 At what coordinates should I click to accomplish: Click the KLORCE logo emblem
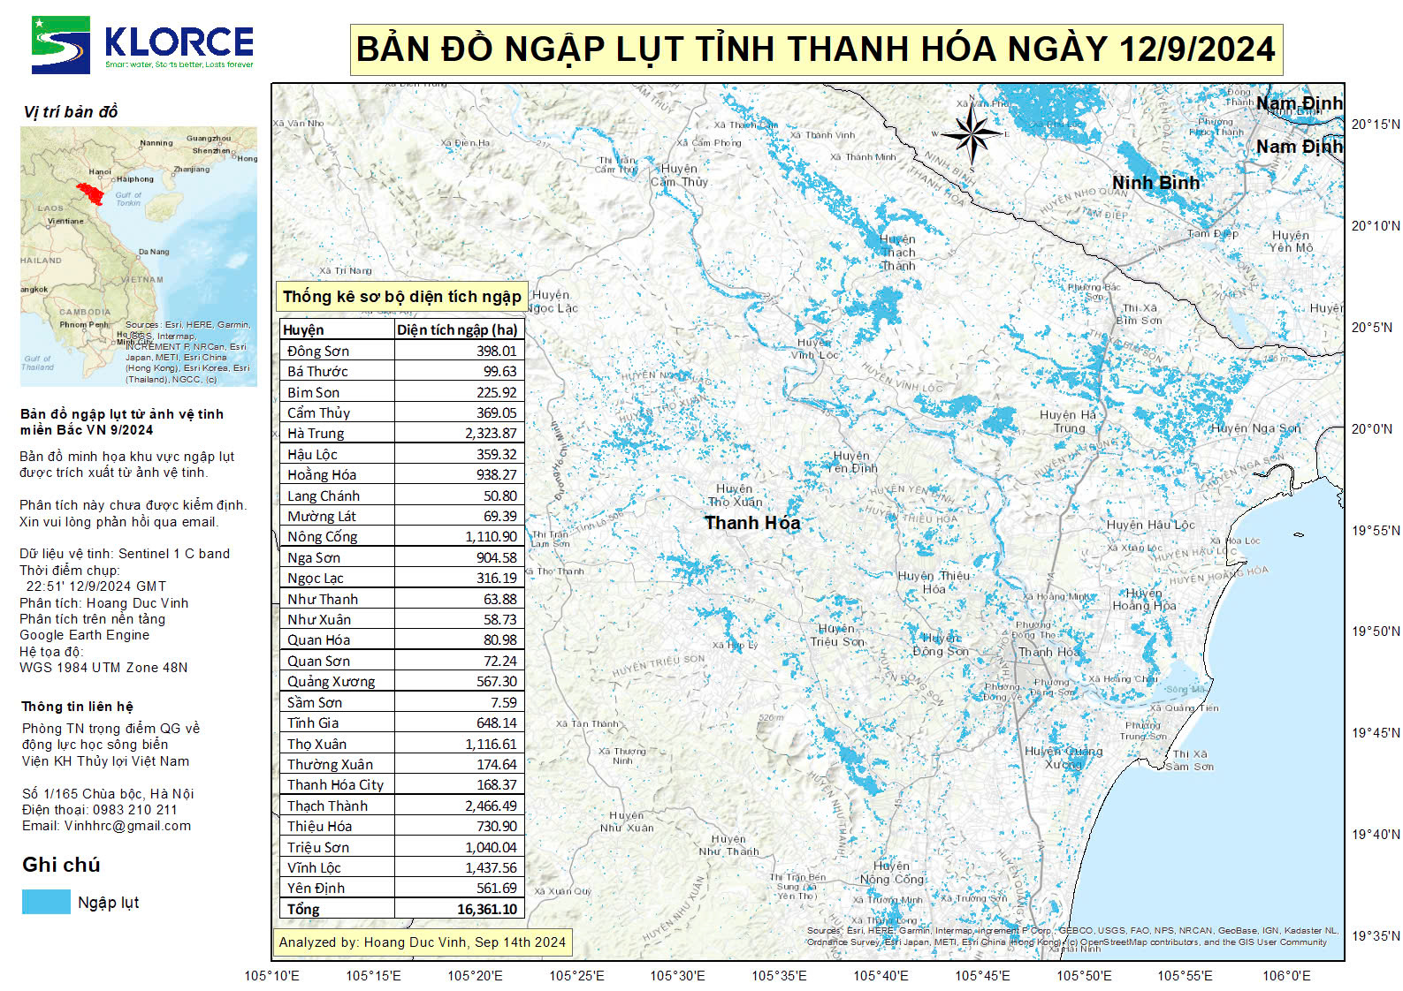coord(60,45)
